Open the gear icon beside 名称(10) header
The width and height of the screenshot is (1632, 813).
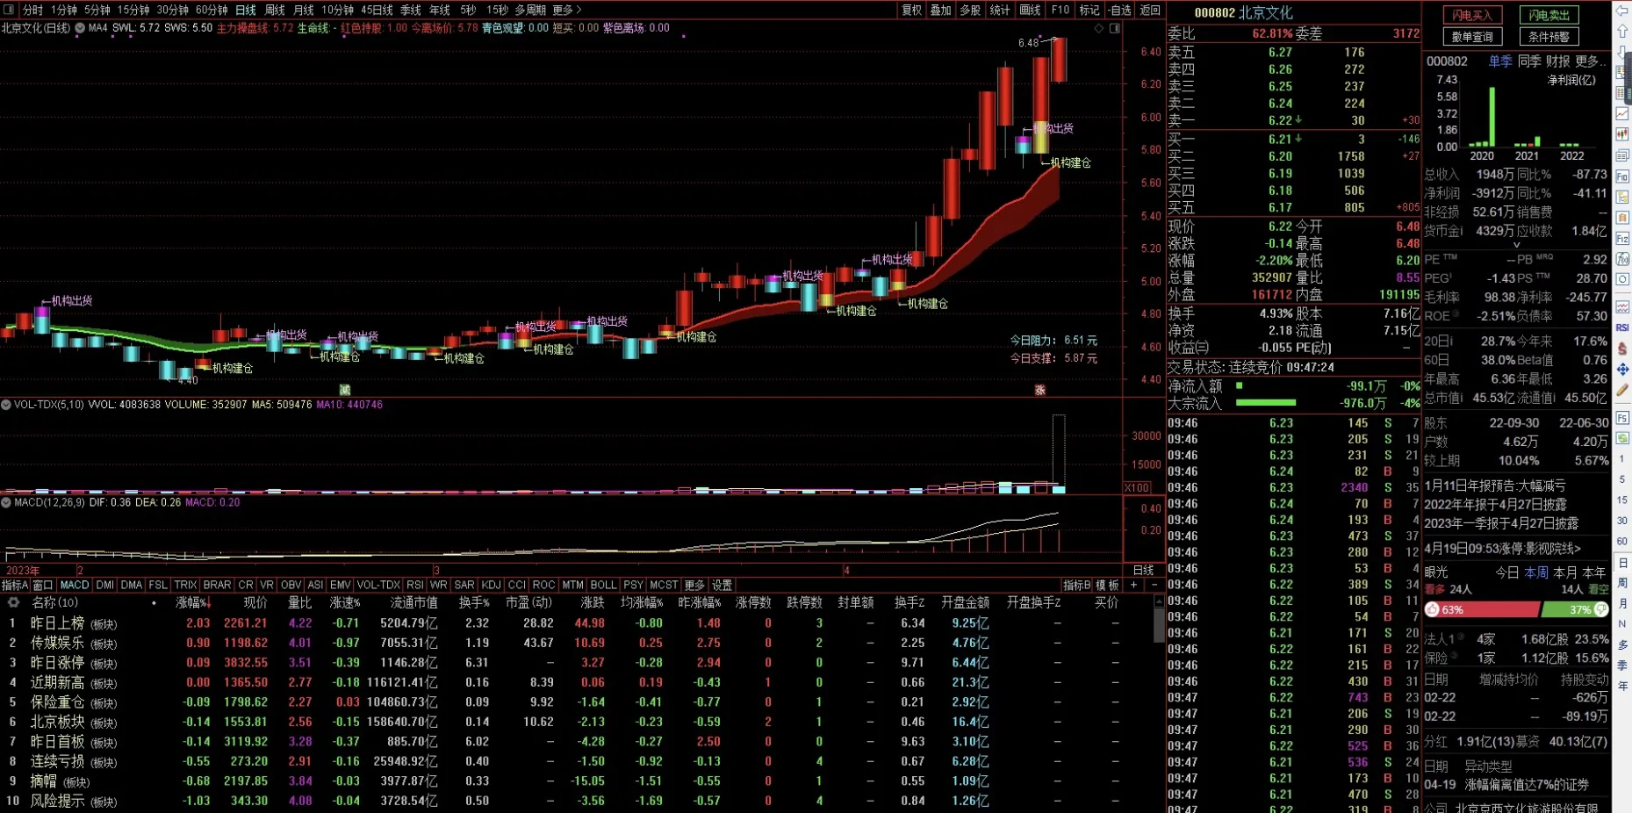pos(13,602)
